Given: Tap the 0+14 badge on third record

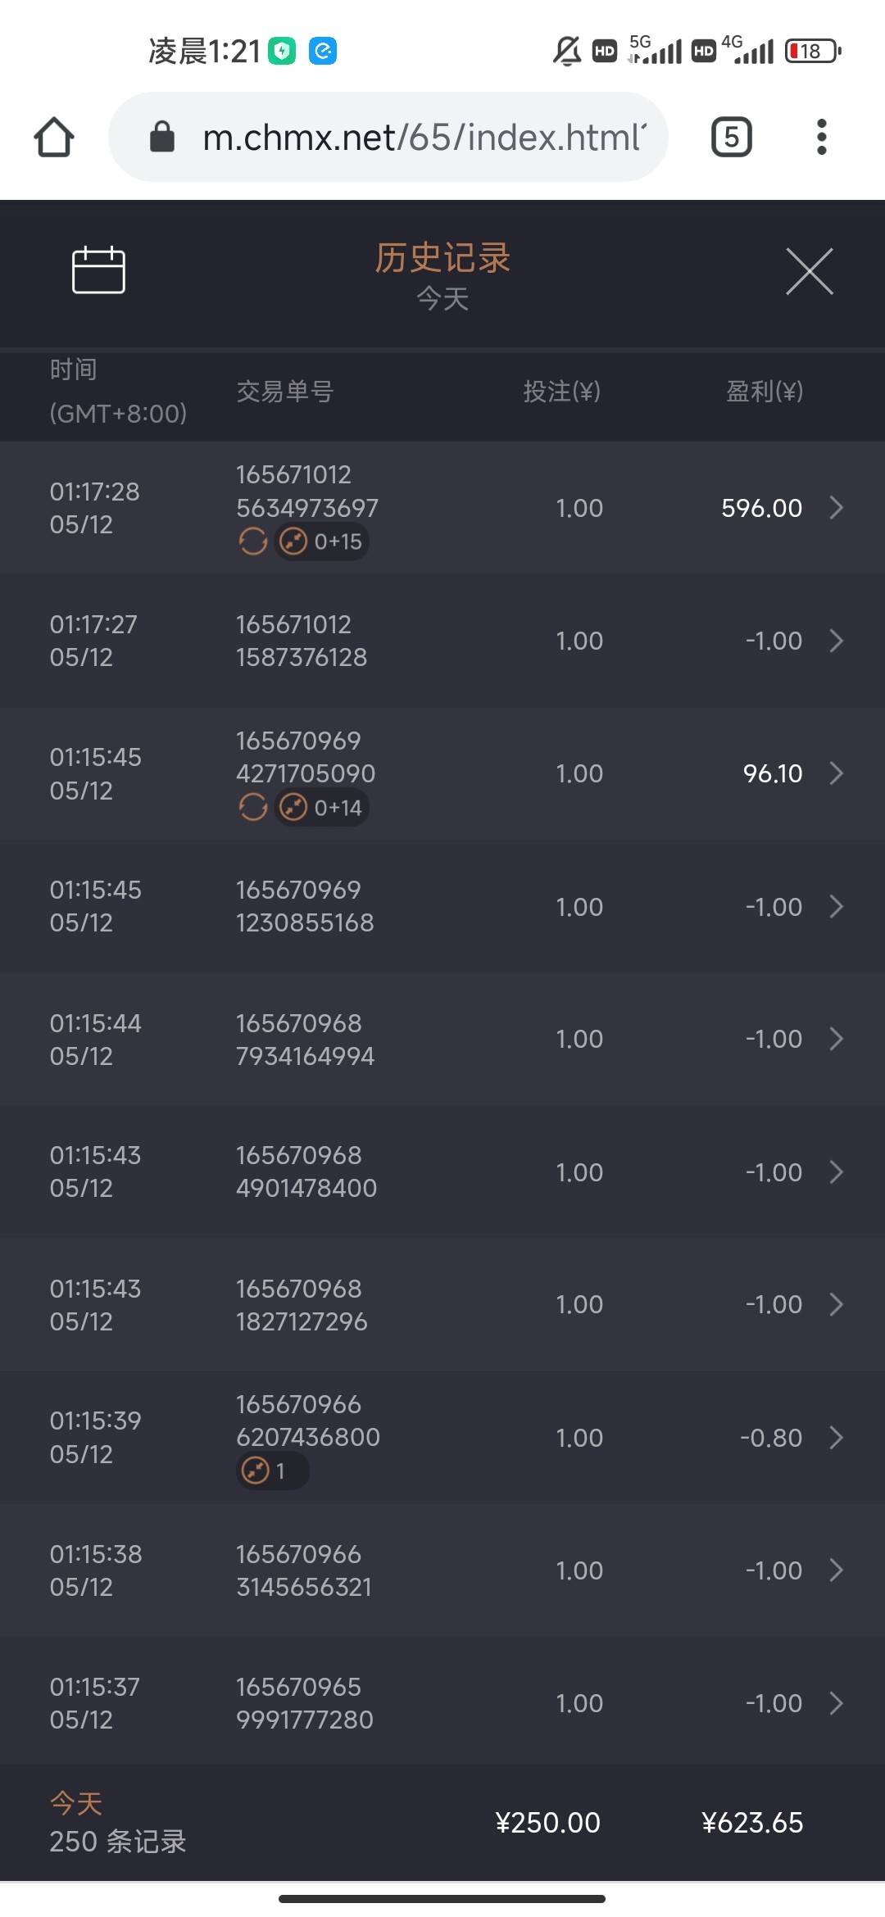Looking at the screenshot, I should click(322, 808).
